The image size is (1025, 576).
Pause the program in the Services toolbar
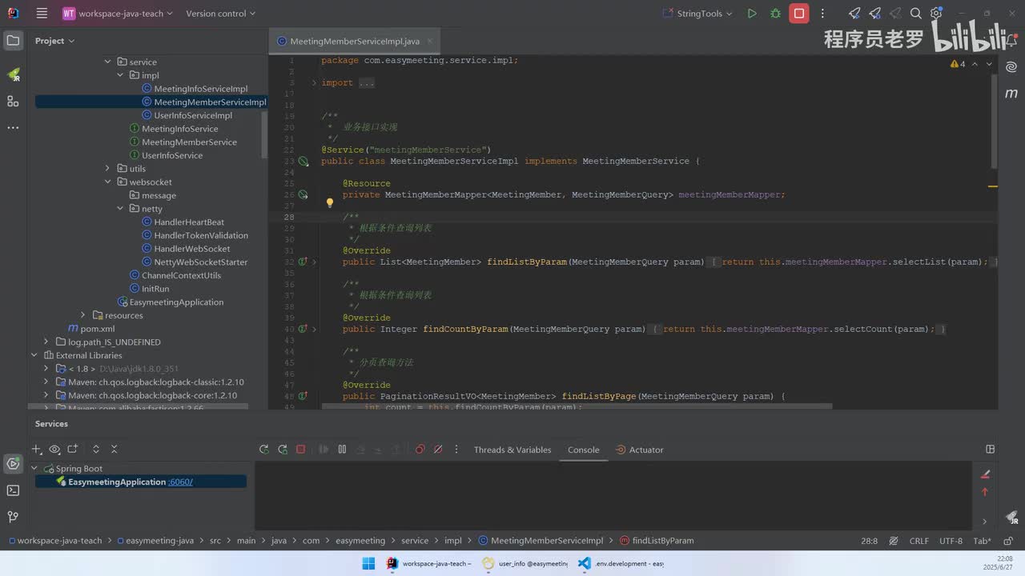[x=342, y=450]
